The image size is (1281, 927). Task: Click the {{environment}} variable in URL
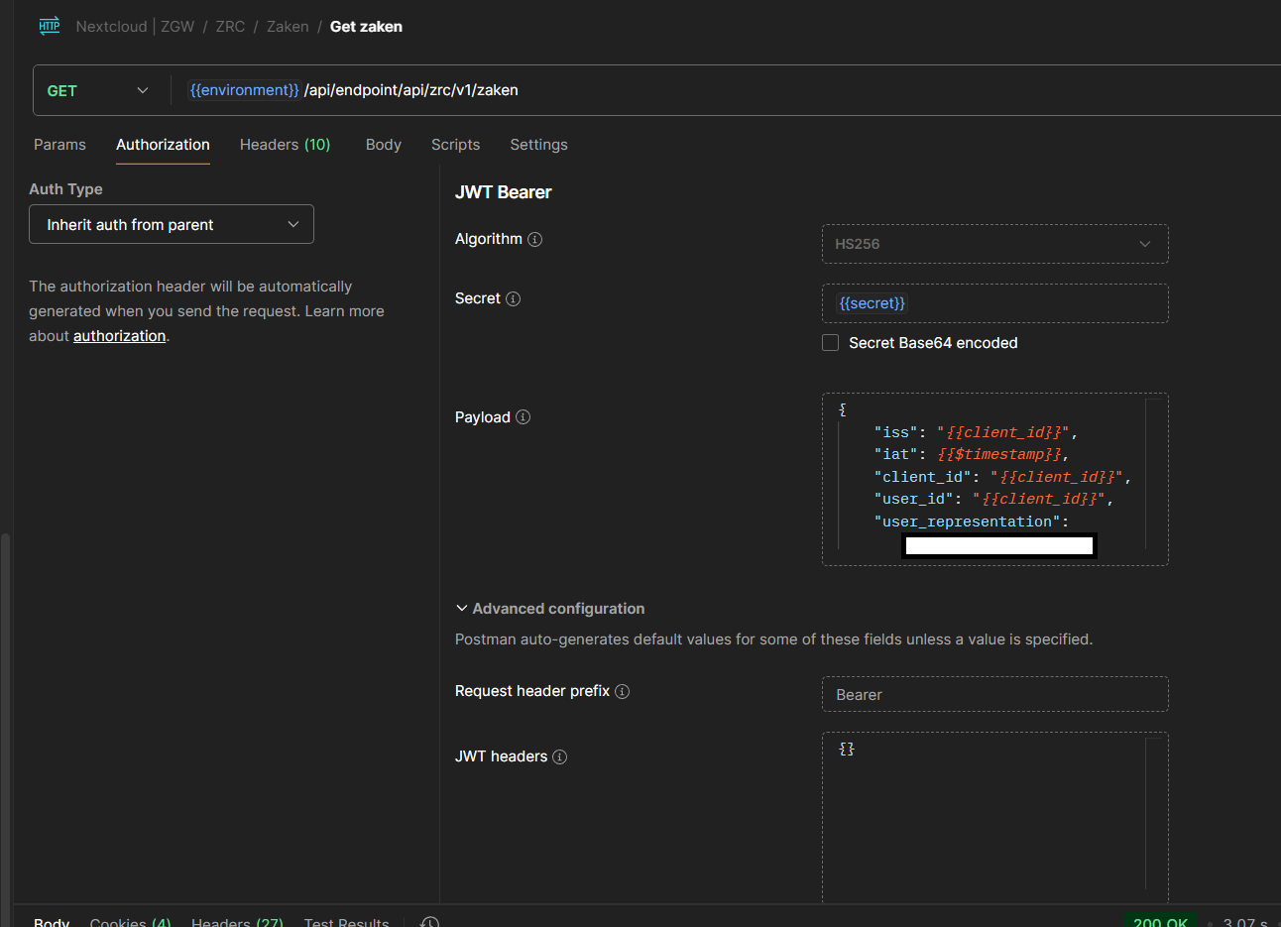244,90
